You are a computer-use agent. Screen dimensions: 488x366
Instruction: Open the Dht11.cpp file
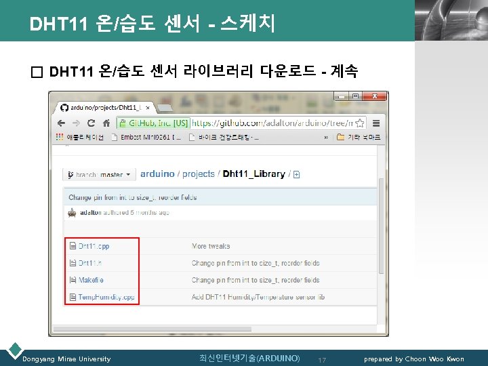point(94,246)
